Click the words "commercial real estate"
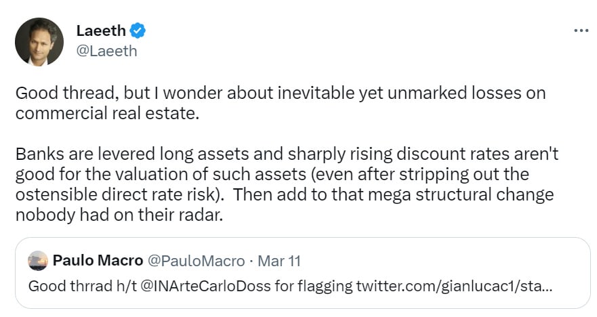597x317 pixels. click(x=107, y=112)
